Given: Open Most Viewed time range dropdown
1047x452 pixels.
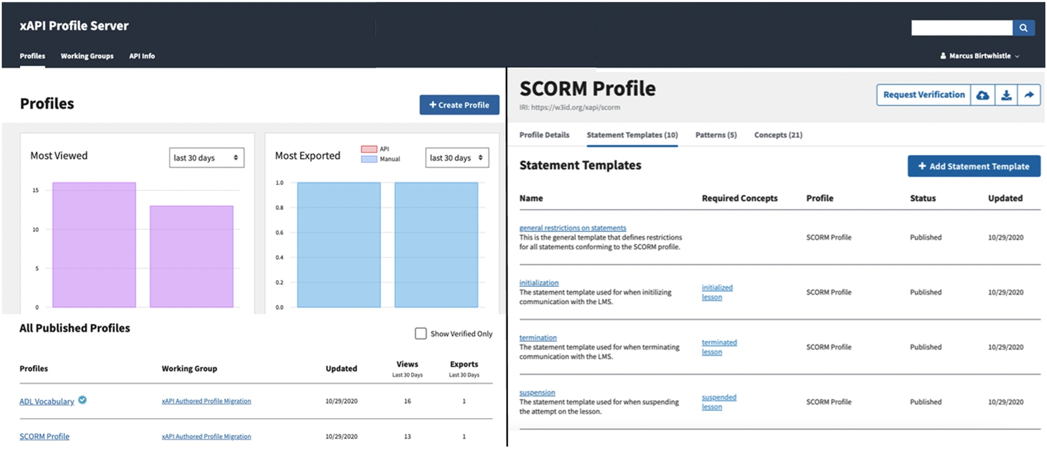Looking at the screenshot, I should pos(206,158).
